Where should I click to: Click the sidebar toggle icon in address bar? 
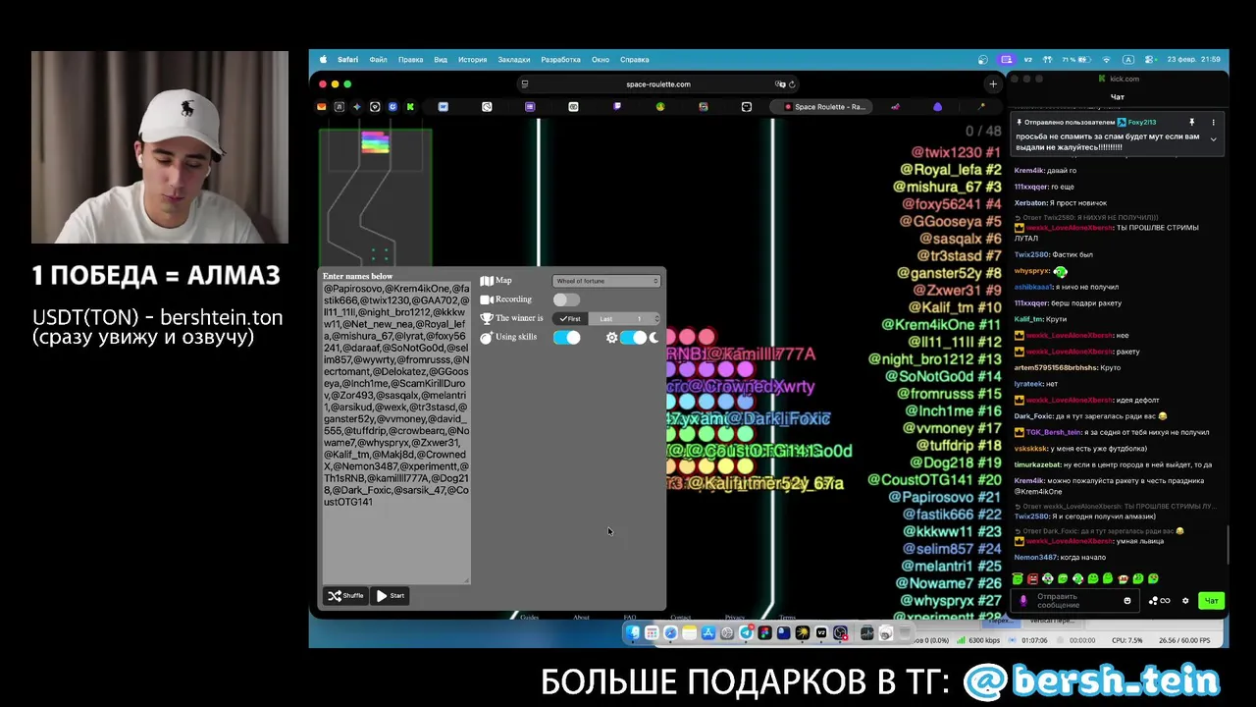(525, 84)
